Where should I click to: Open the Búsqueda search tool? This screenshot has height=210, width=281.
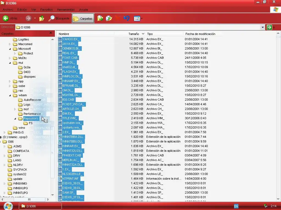click(x=59, y=18)
